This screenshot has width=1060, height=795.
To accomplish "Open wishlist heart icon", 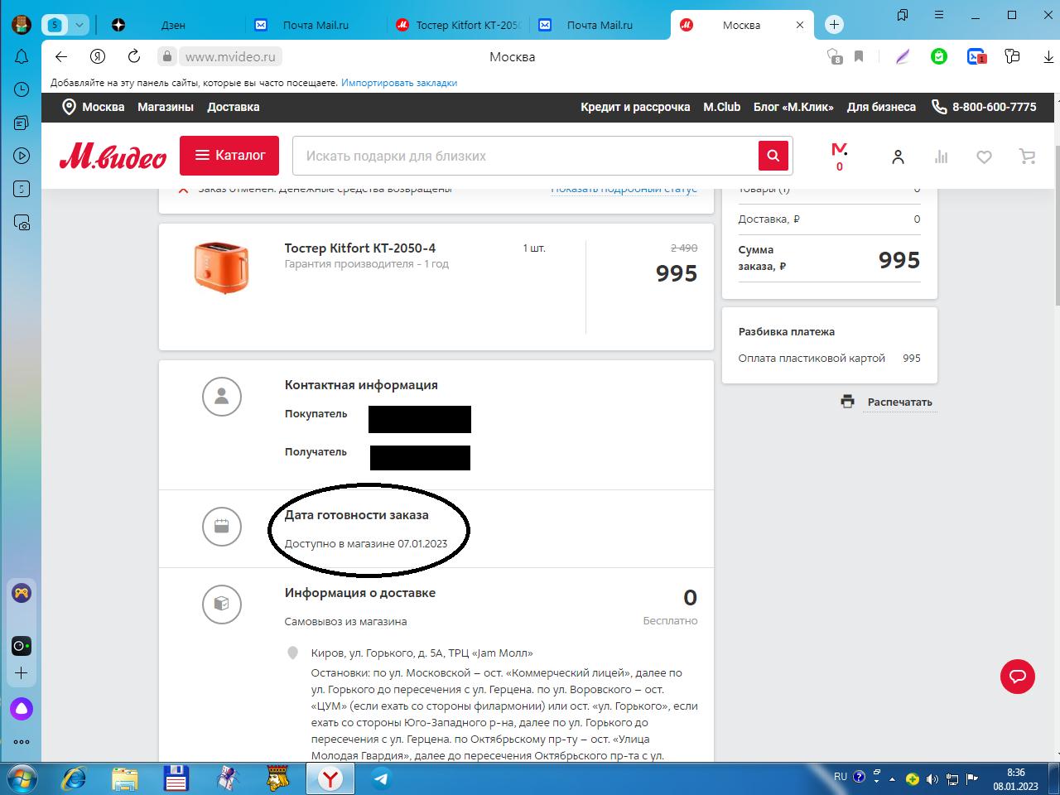I will (x=984, y=157).
